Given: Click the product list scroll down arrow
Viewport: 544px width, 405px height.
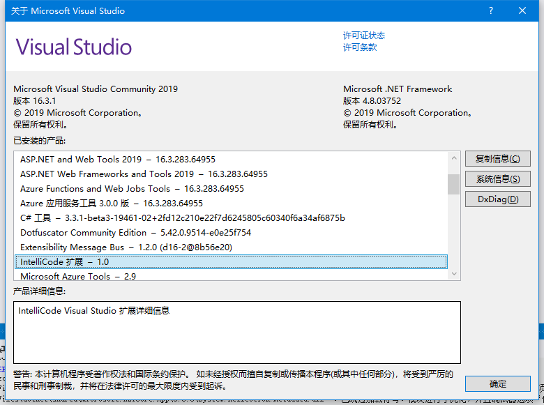Looking at the screenshot, I should pyautogui.click(x=454, y=274).
